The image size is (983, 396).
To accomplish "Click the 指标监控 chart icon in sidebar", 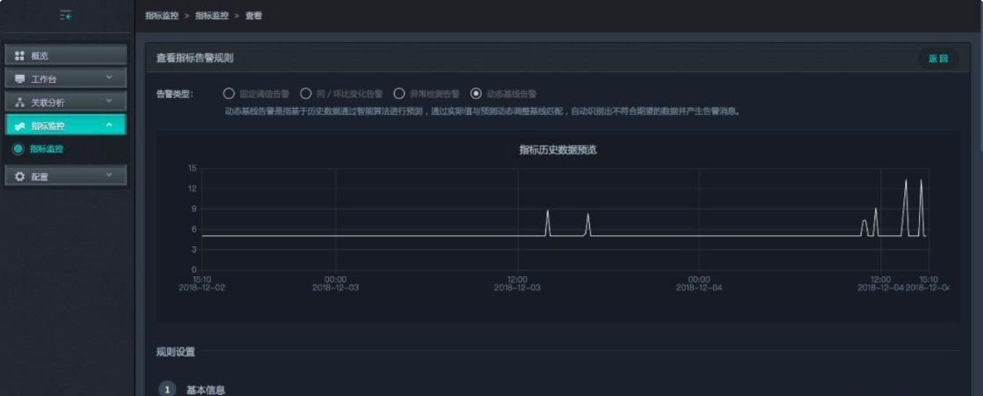I will click(x=20, y=126).
